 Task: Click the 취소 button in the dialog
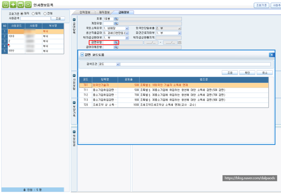click(x=265, y=73)
